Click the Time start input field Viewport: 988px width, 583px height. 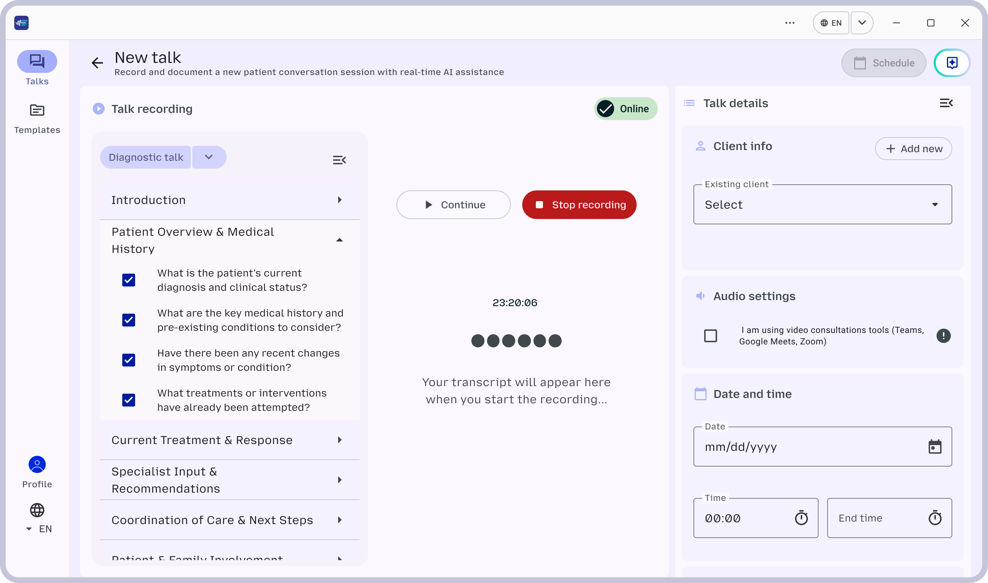pyautogui.click(x=743, y=518)
